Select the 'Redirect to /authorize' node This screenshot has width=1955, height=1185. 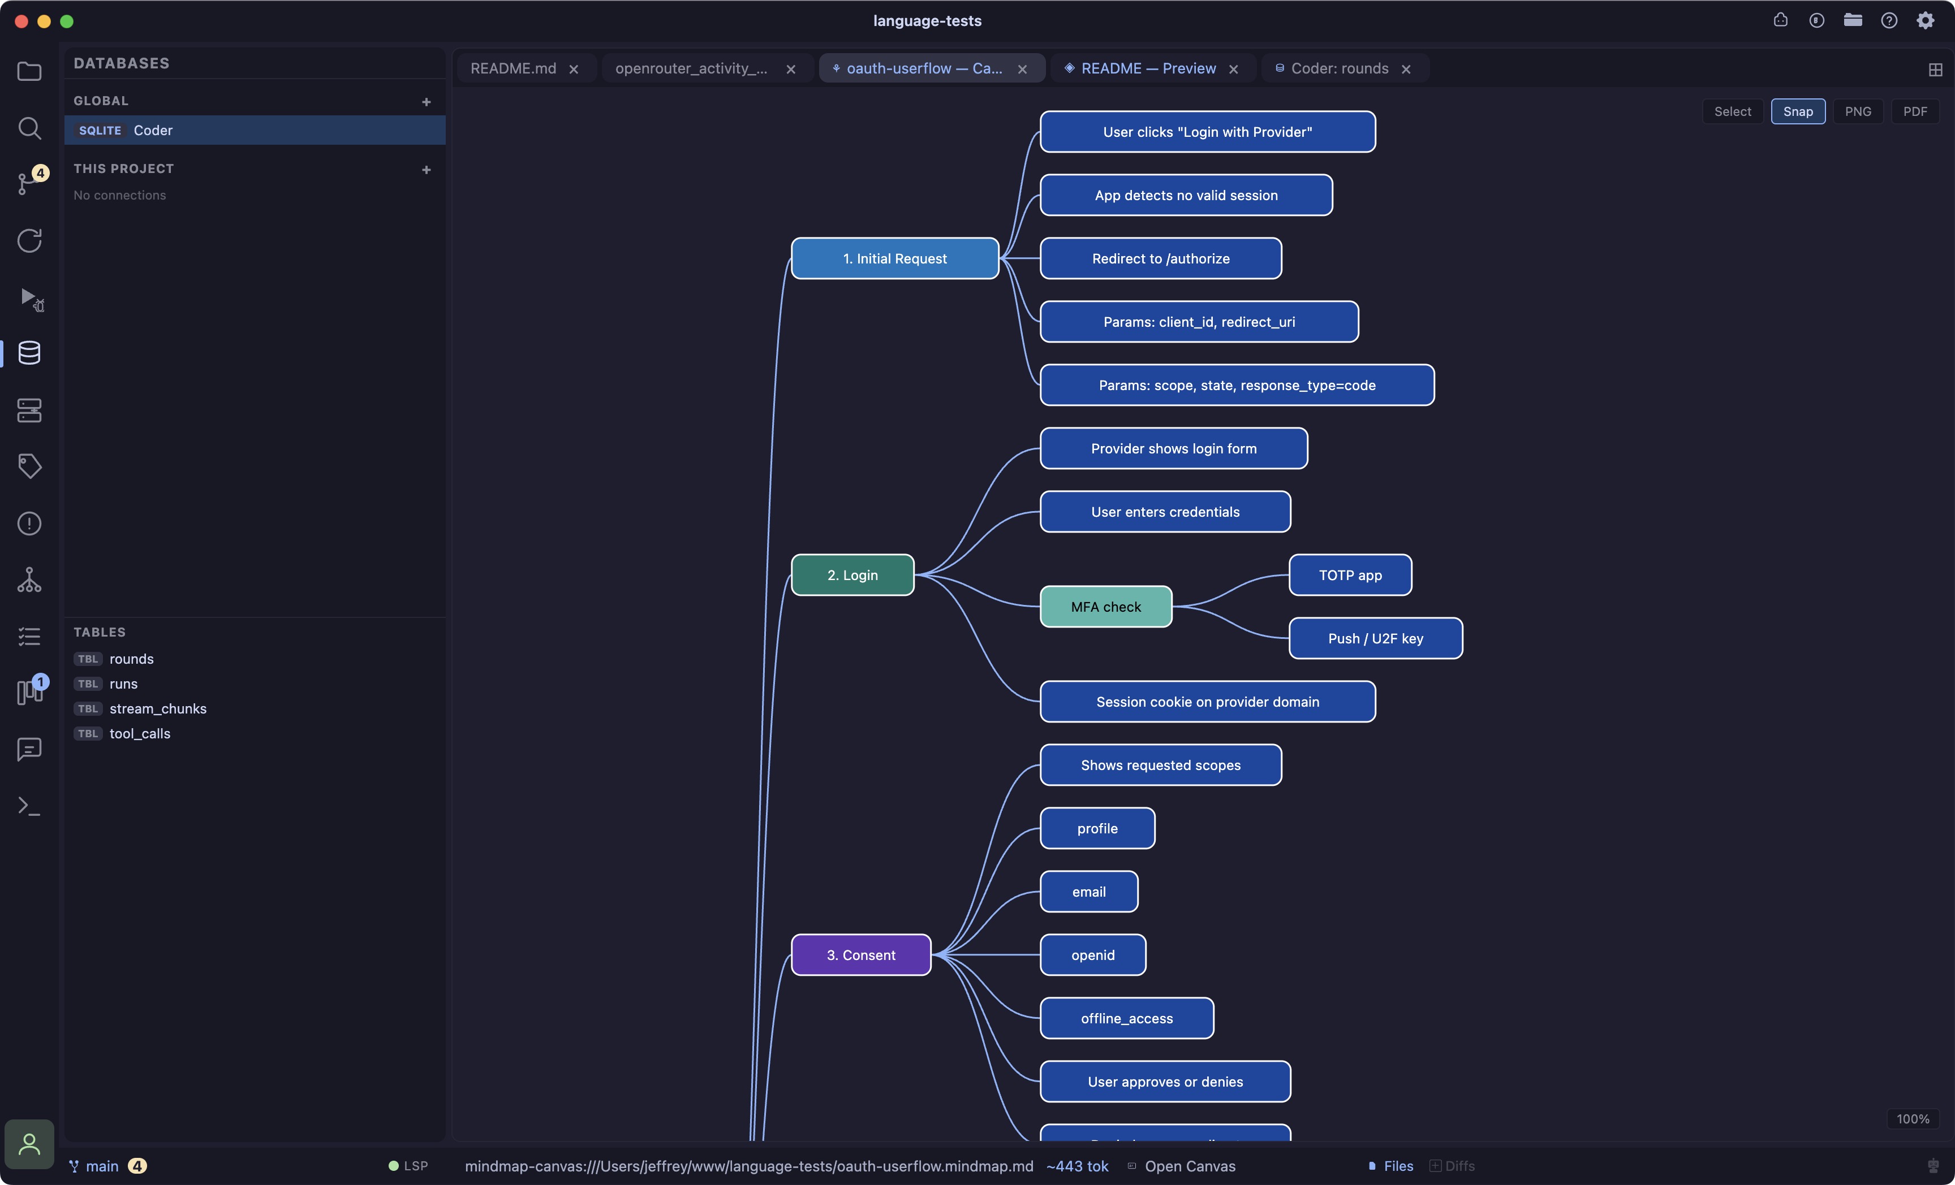pyautogui.click(x=1160, y=258)
